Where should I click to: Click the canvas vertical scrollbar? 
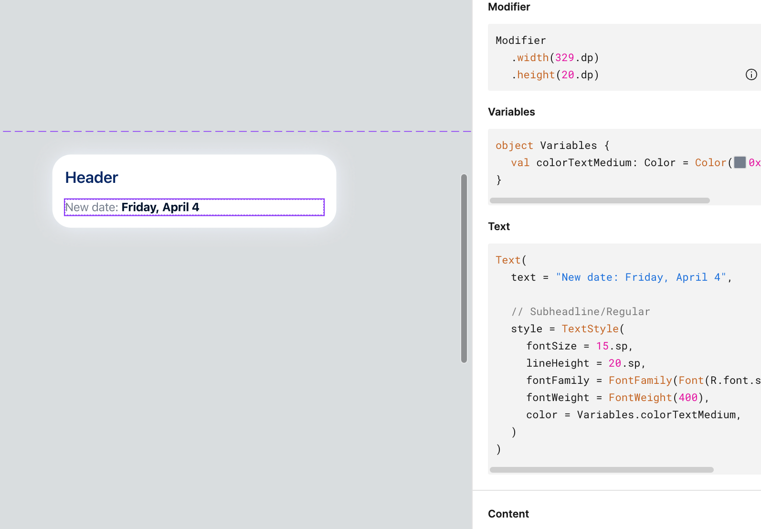[464, 268]
